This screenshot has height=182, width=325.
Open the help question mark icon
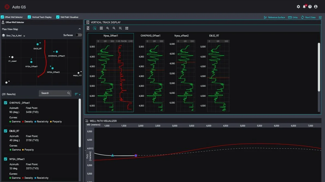click(310, 6)
